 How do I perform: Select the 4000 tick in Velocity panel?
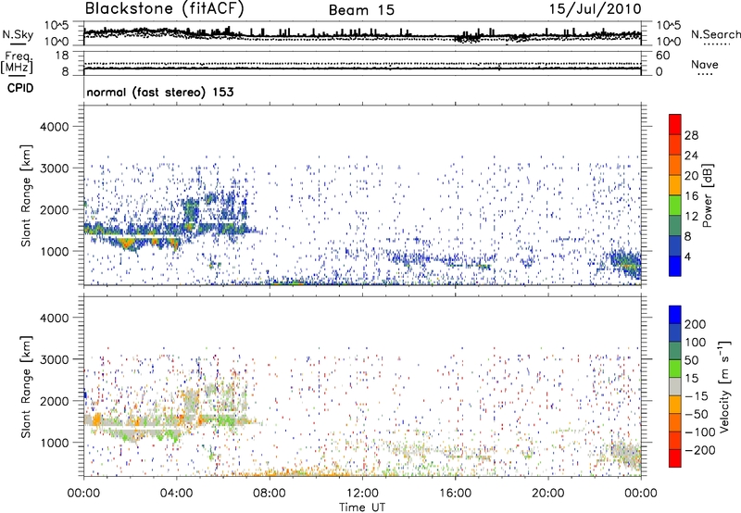(54, 318)
